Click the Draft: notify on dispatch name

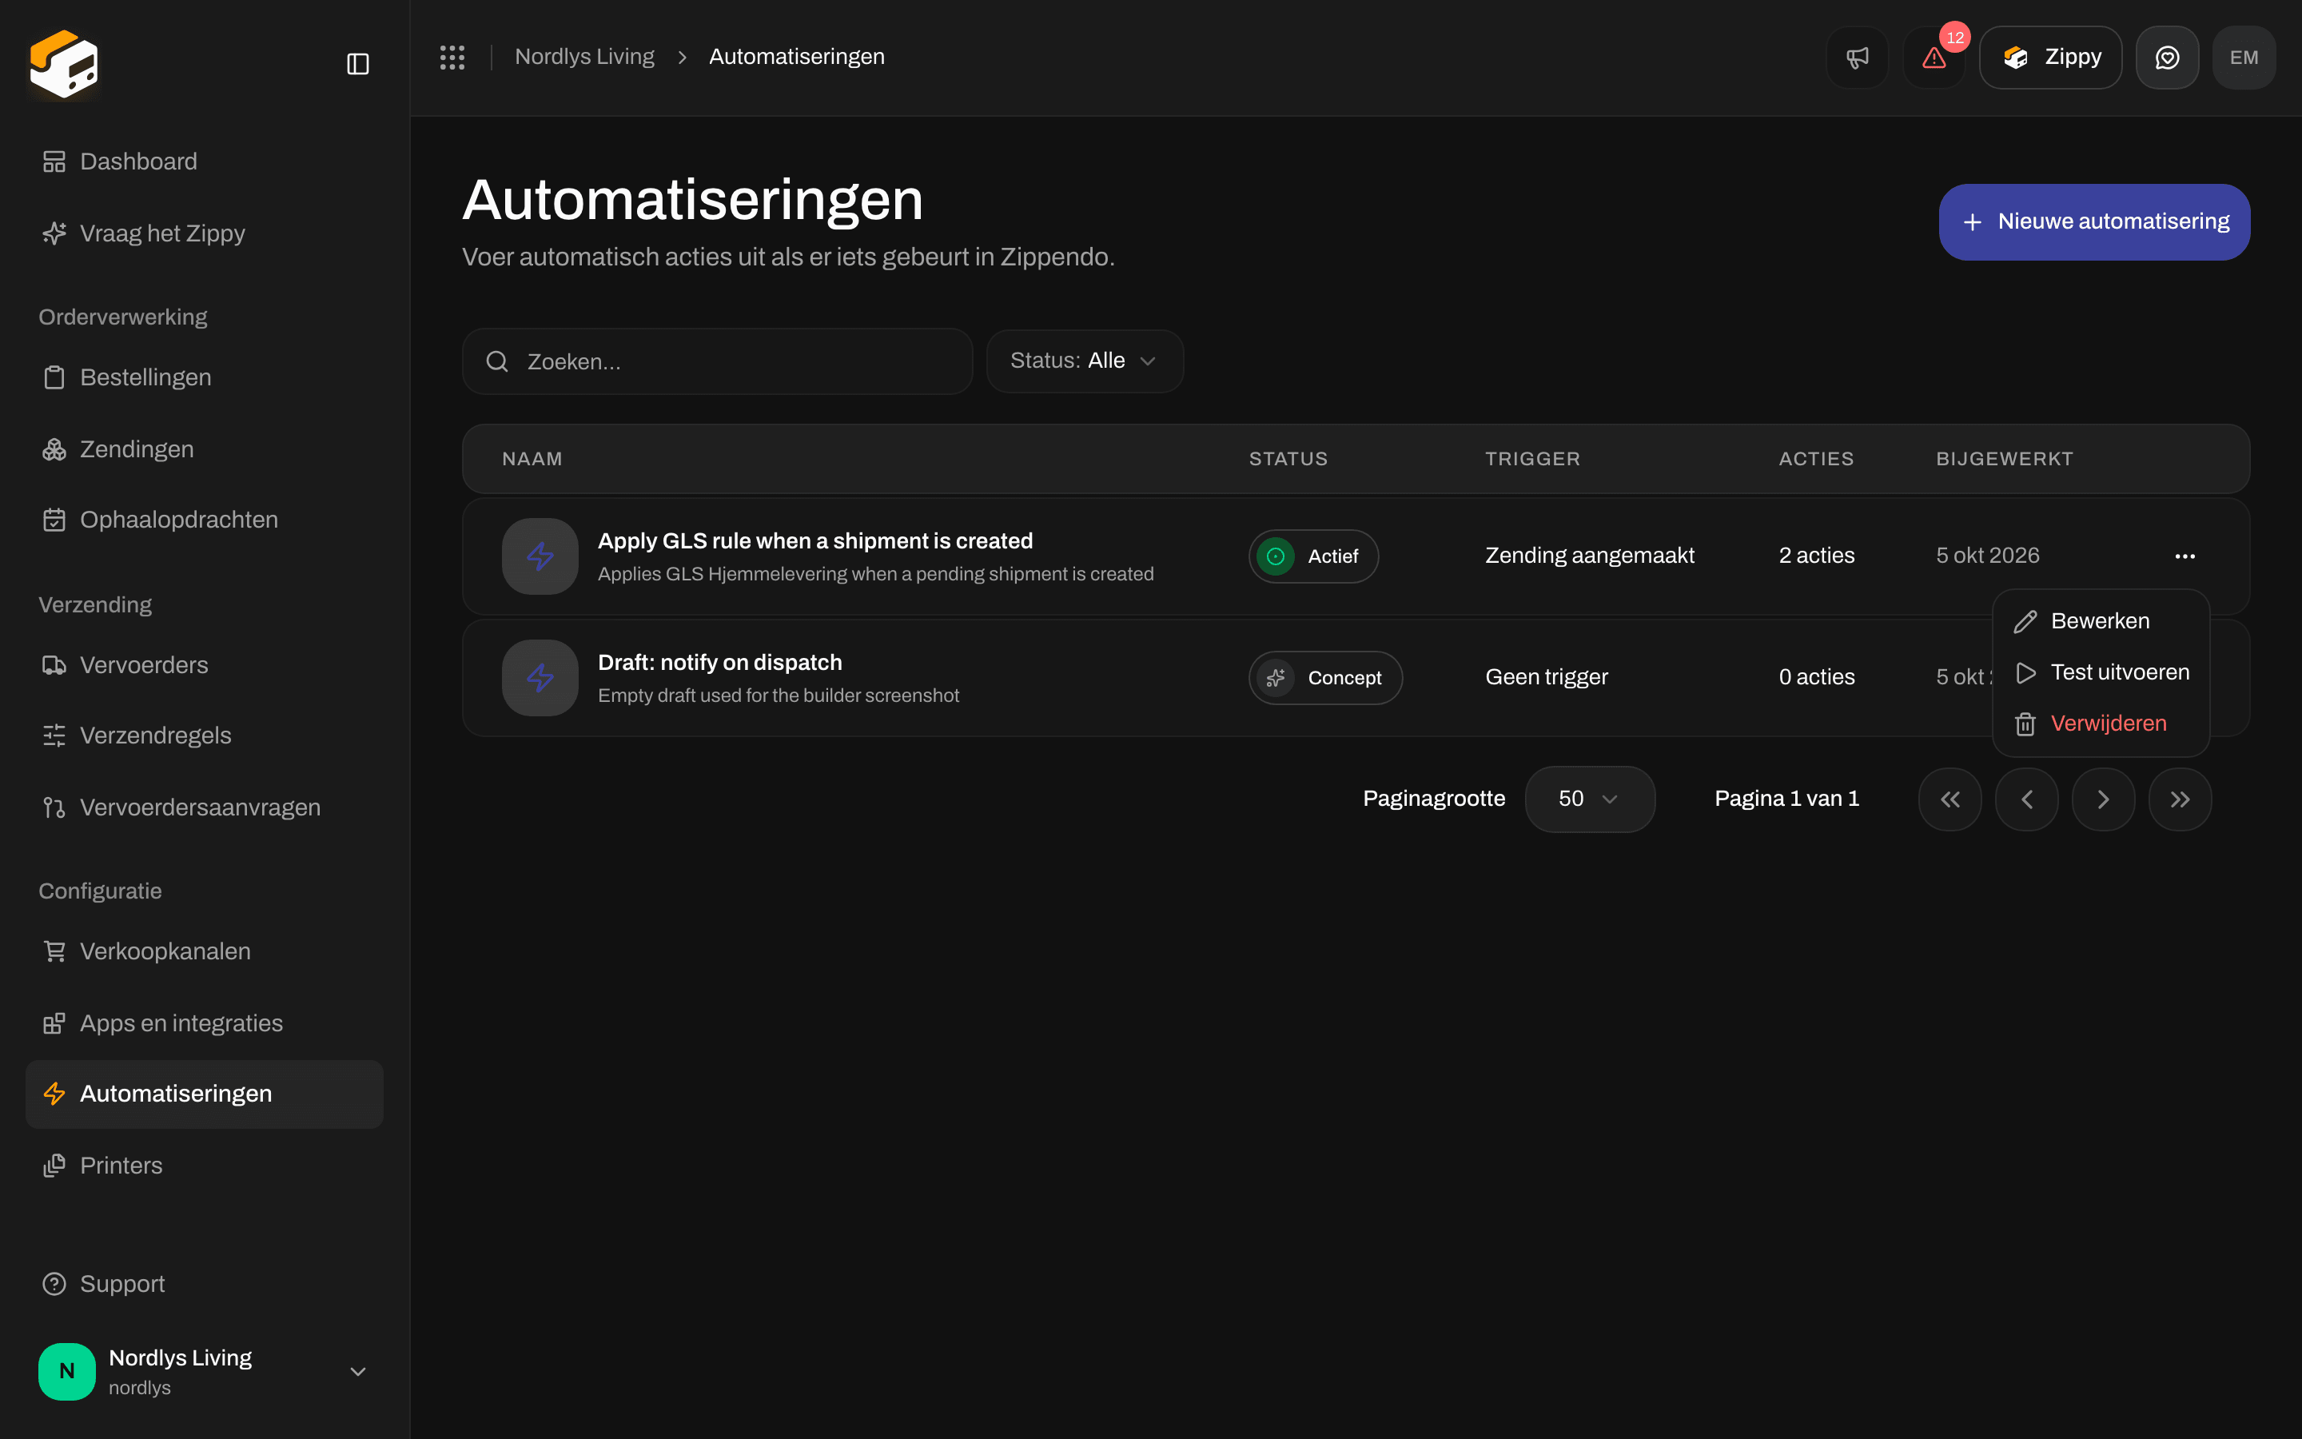point(720,663)
